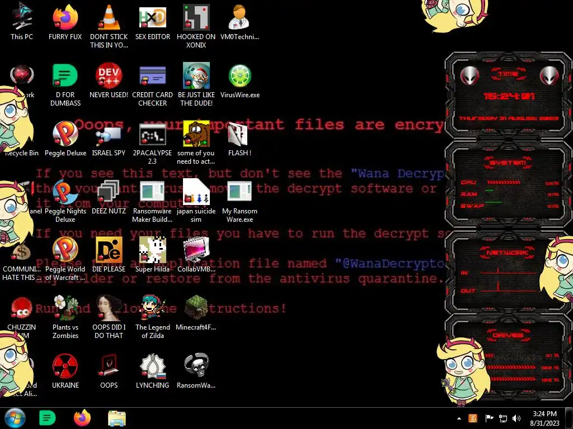Open the Windows Start orb
Viewport: 573px width, 429px height.
click(x=15, y=418)
